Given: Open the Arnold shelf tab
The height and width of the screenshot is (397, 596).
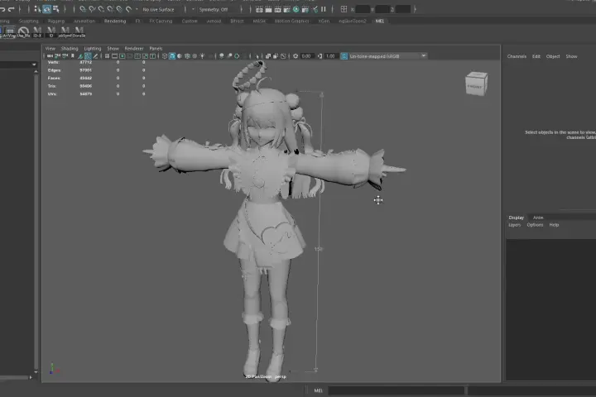Looking at the screenshot, I should (x=214, y=21).
